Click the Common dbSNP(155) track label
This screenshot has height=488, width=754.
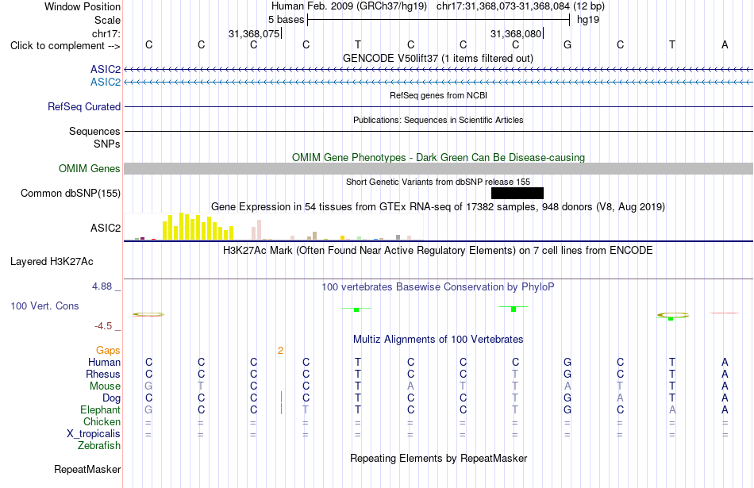coord(71,194)
